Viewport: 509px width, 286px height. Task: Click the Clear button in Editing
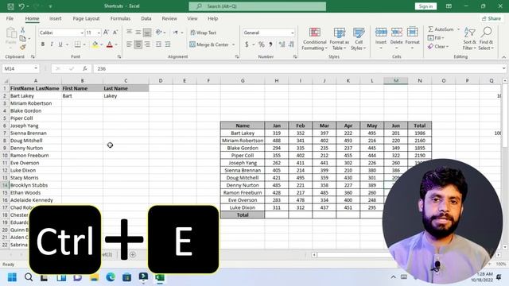point(438,47)
